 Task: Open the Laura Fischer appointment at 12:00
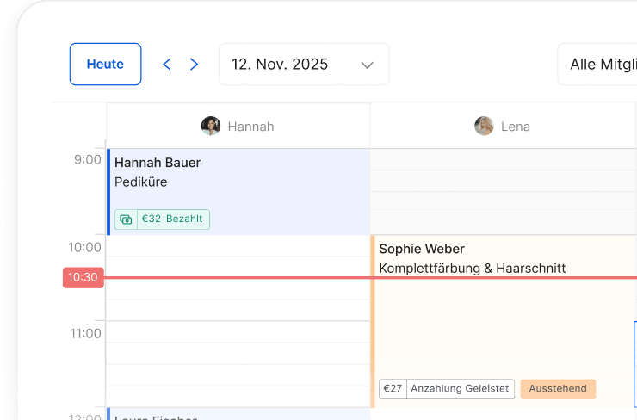point(238,414)
